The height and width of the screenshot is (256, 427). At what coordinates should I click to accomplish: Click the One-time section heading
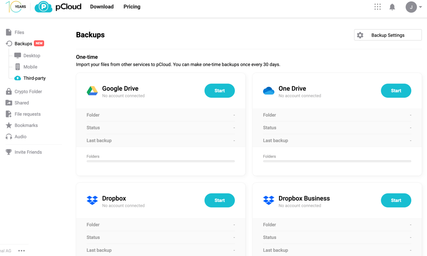87,57
